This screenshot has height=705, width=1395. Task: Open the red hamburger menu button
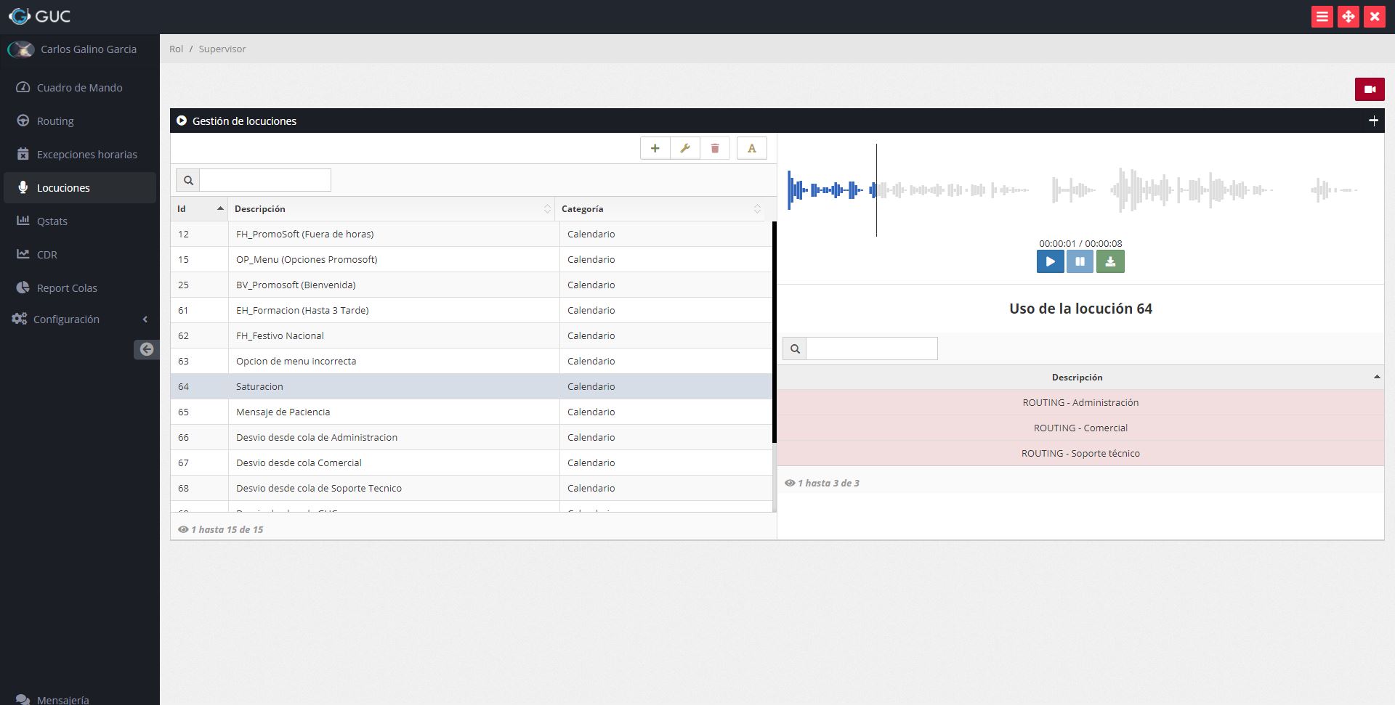1322,17
